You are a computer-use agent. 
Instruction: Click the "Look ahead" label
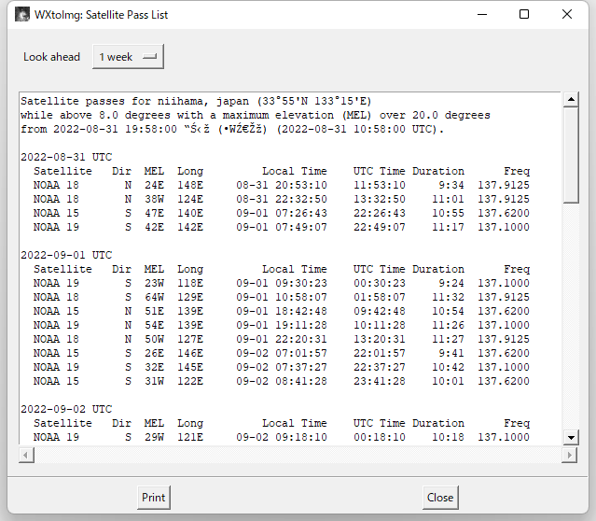click(x=52, y=57)
